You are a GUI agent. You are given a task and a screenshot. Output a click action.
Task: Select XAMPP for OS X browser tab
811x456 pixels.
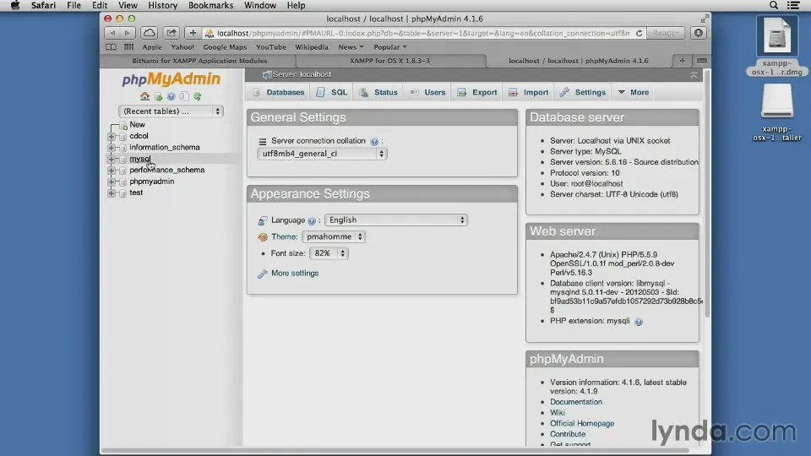pyautogui.click(x=390, y=61)
